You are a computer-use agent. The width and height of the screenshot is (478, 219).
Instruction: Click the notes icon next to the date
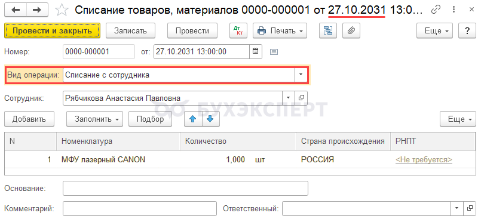click(x=274, y=52)
